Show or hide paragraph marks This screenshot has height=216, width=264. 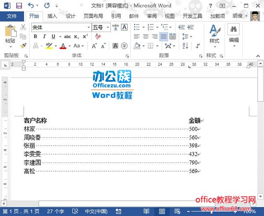pyautogui.click(x=198, y=46)
